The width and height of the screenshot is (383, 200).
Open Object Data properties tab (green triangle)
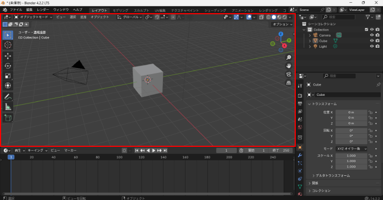click(x=300, y=187)
